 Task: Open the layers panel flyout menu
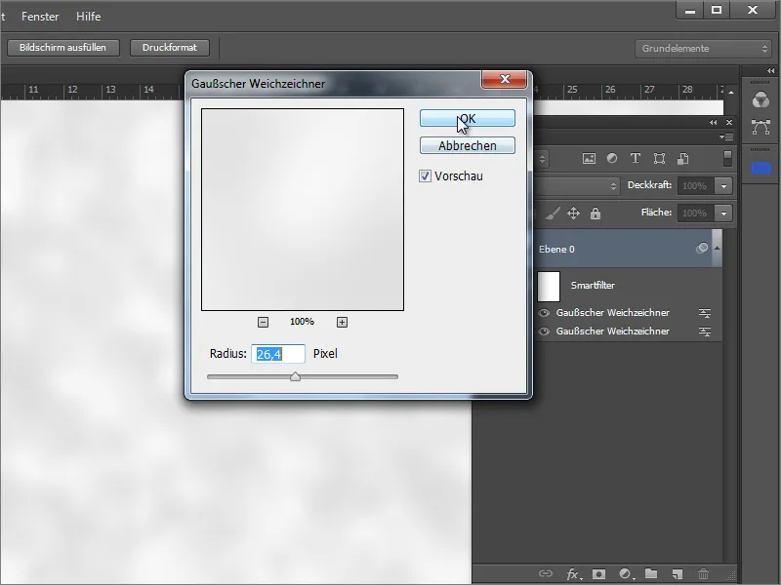click(726, 136)
